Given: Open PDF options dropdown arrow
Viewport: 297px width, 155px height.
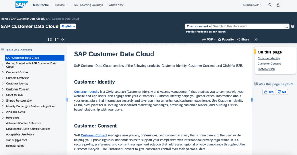Looking at the screenshot, I should 215,40.
